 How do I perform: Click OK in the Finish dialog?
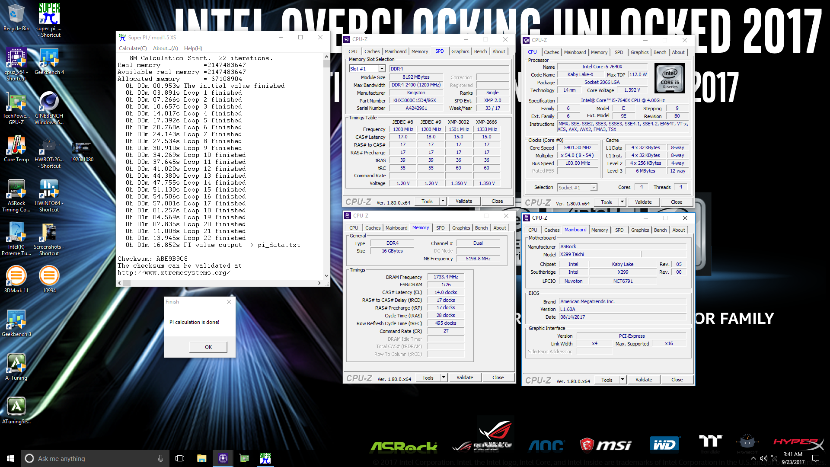(208, 347)
